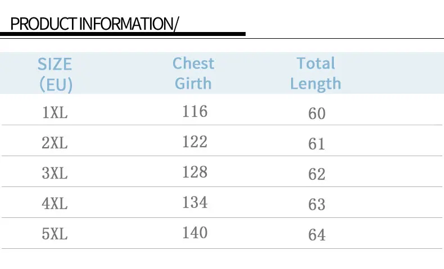Click total length value 62

coord(317,174)
